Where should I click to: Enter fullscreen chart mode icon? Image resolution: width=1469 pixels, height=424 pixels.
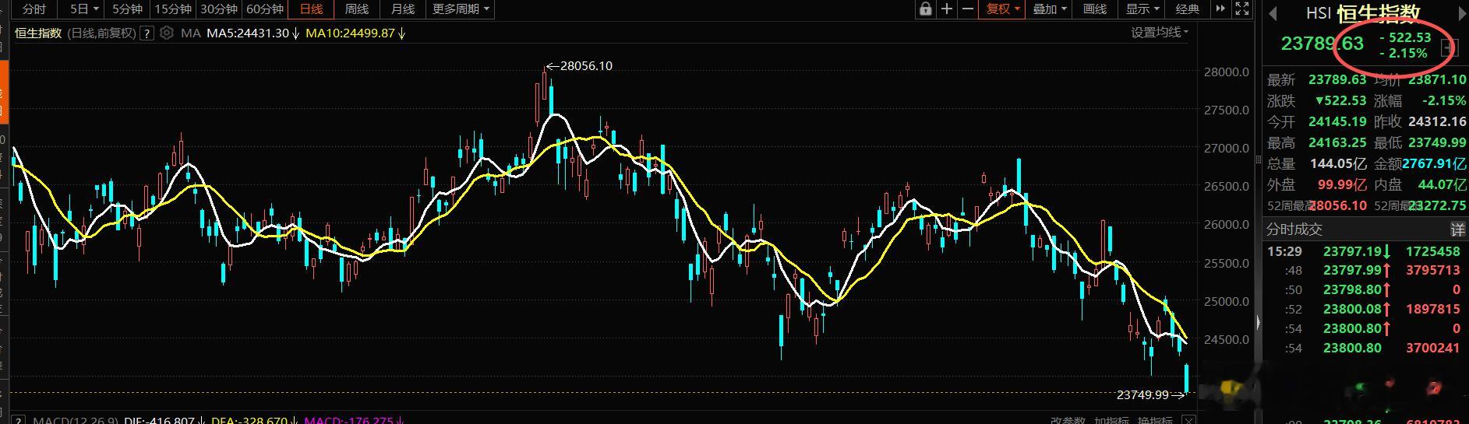pyautogui.click(x=1242, y=9)
